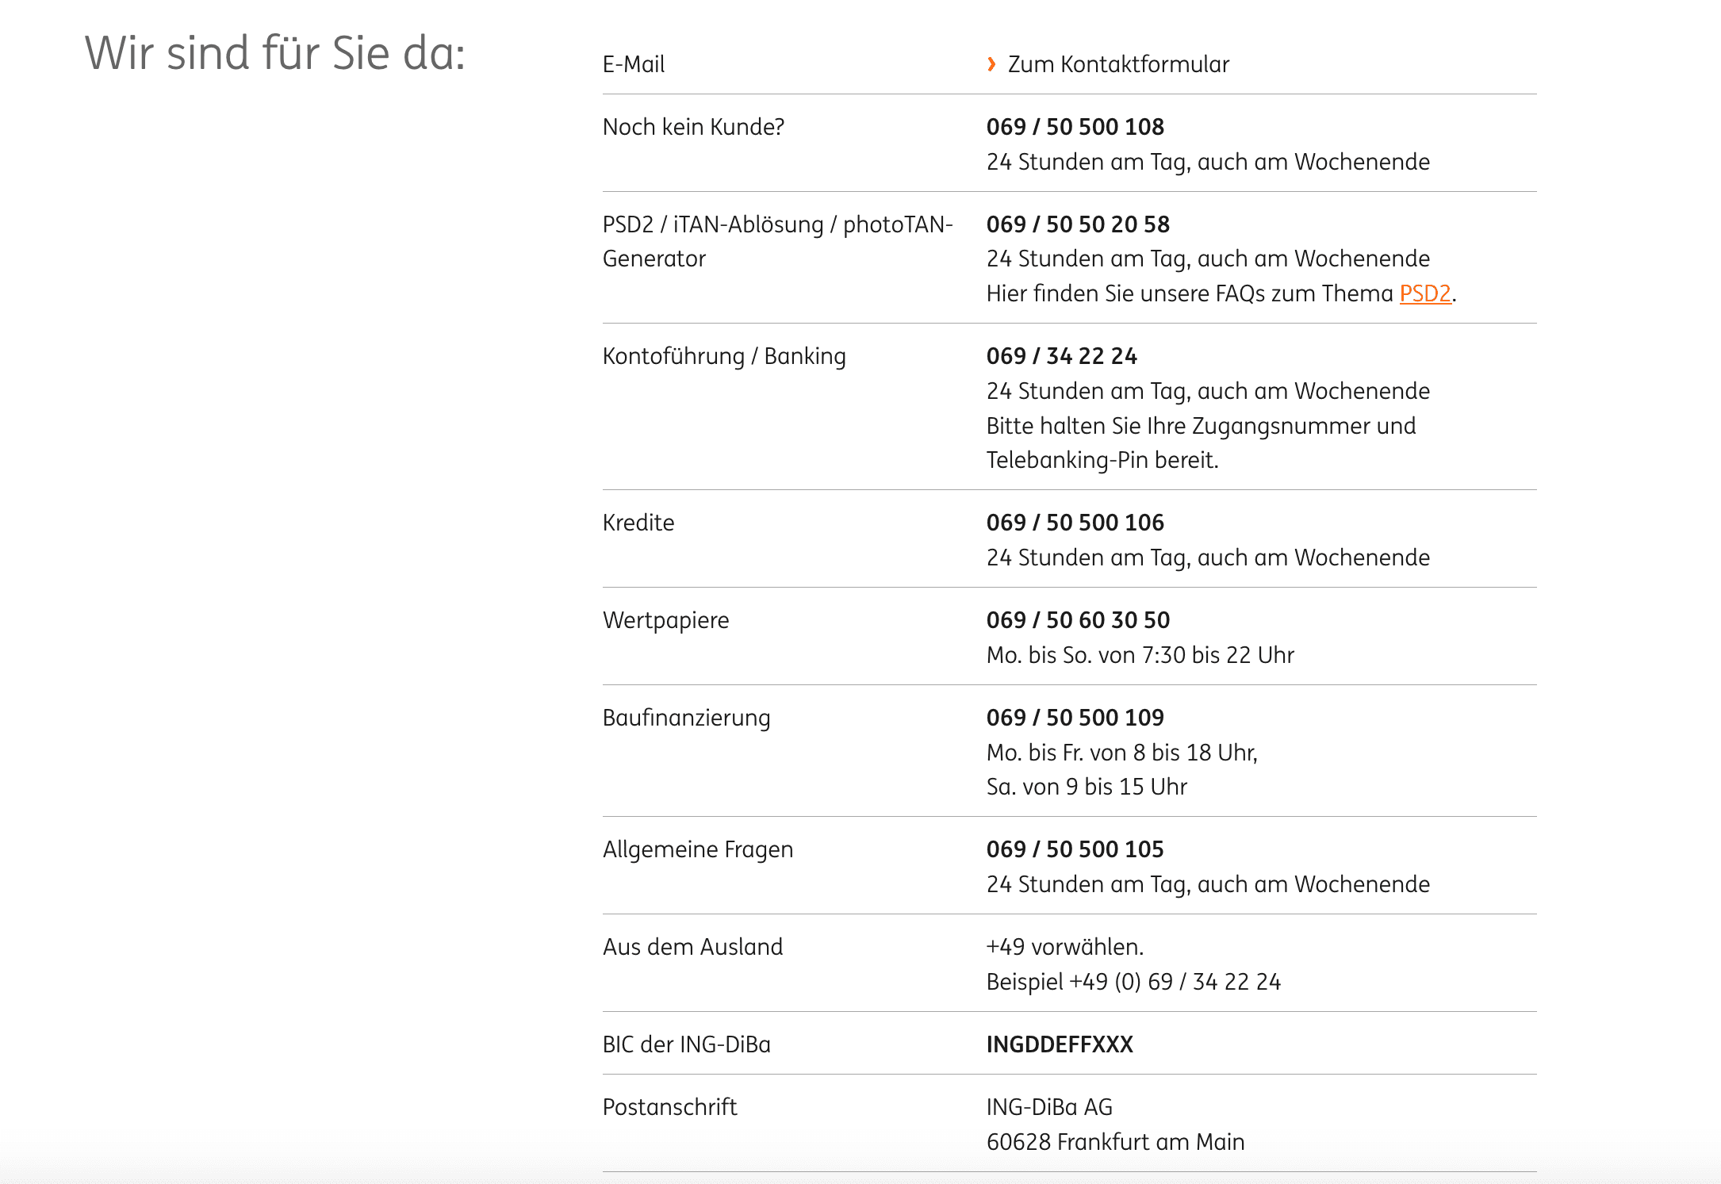1721x1184 pixels.
Task: Click the address line 60628 Frankfurt am Main
Action: click(1115, 1142)
